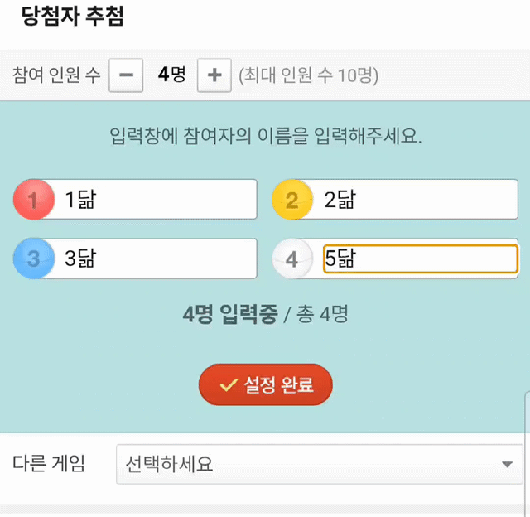
Task: Click the dropdown arrow beside 선택하세요
Action: tap(507, 464)
